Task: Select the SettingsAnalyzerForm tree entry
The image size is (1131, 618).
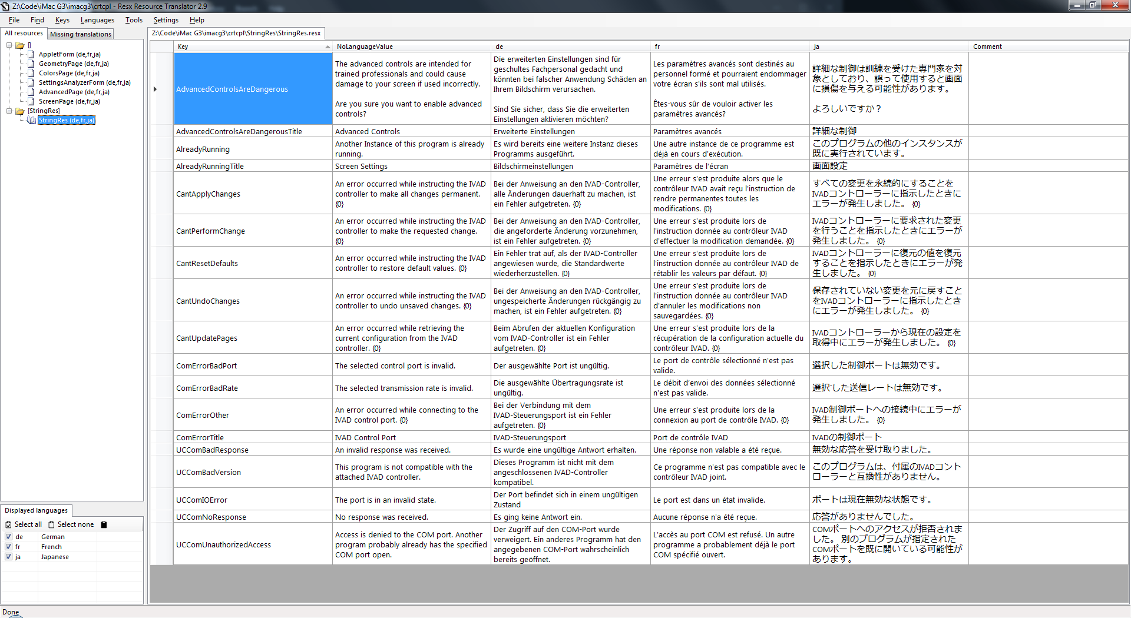Action: pos(84,82)
